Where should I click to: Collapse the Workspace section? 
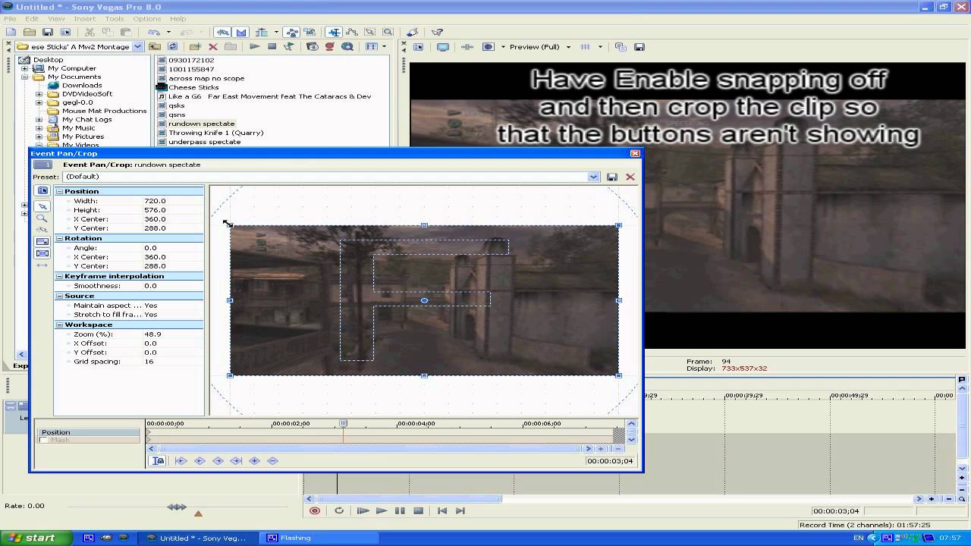click(59, 325)
